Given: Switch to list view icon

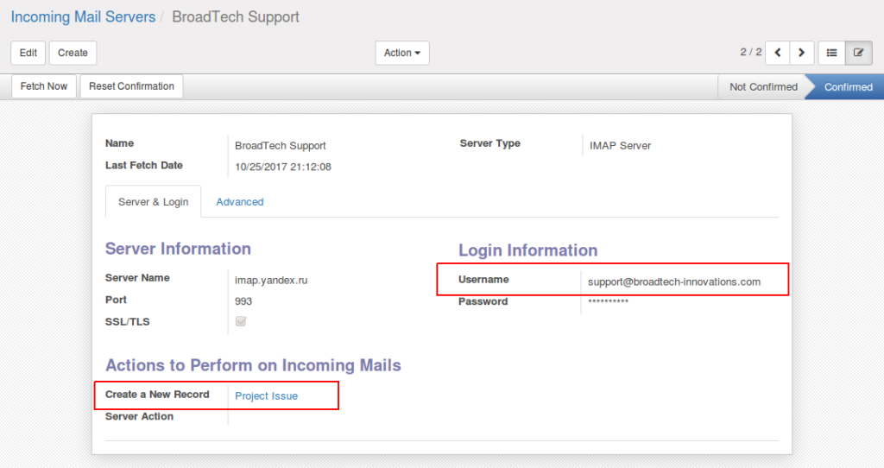Looking at the screenshot, I should pos(831,53).
